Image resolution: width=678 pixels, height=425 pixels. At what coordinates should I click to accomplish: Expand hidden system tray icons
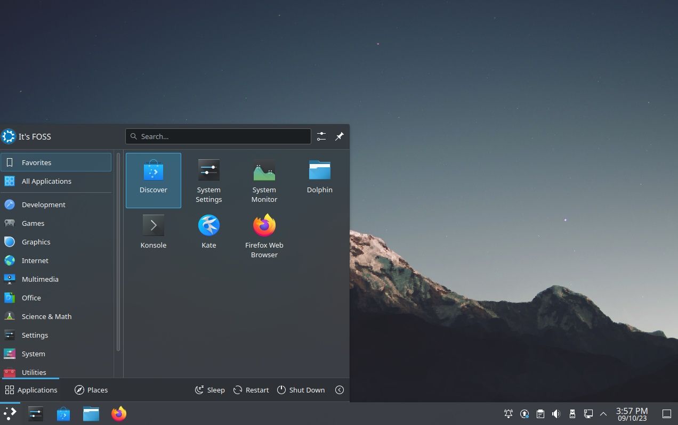click(603, 413)
